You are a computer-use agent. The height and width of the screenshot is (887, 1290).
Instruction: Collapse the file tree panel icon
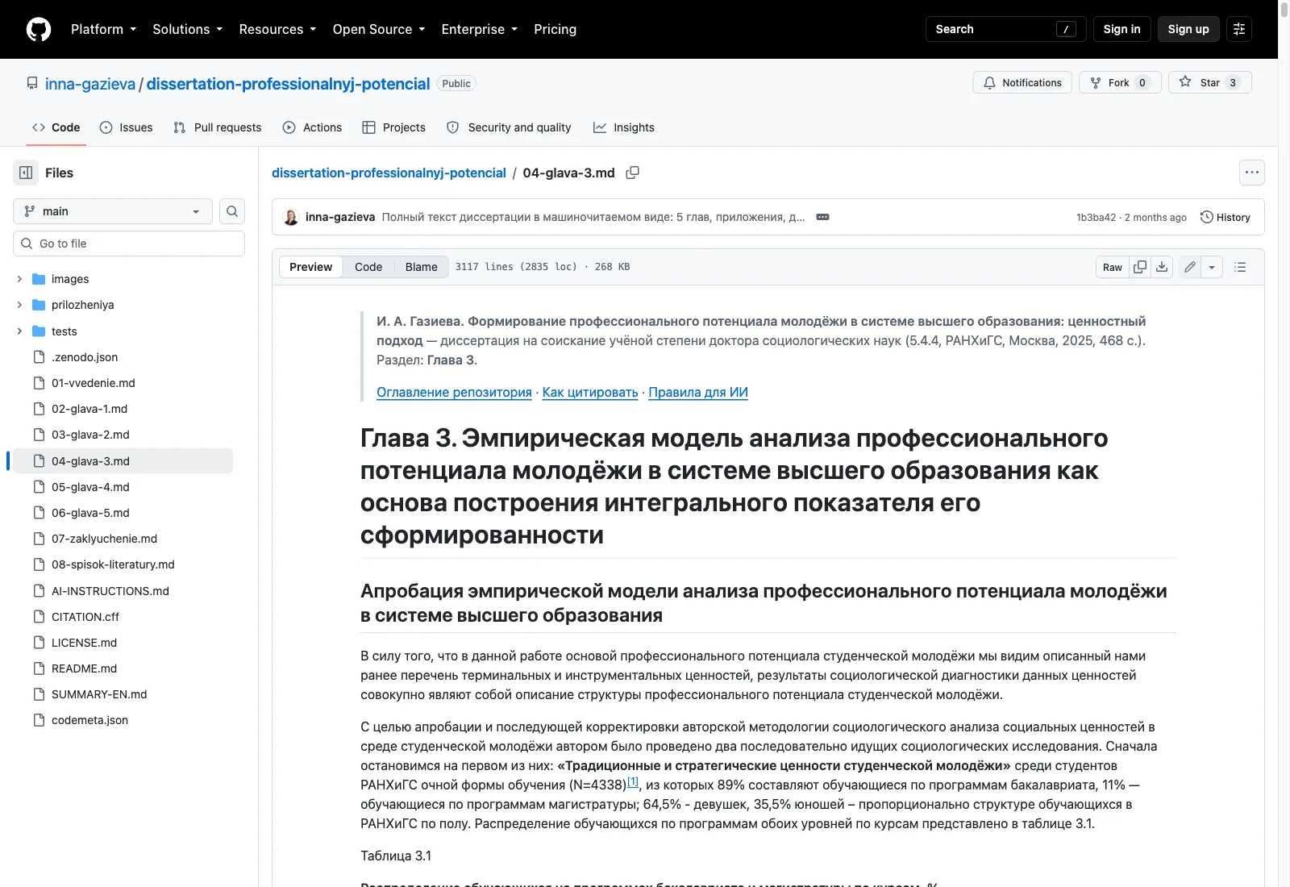pyautogui.click(x=26, y=173)
